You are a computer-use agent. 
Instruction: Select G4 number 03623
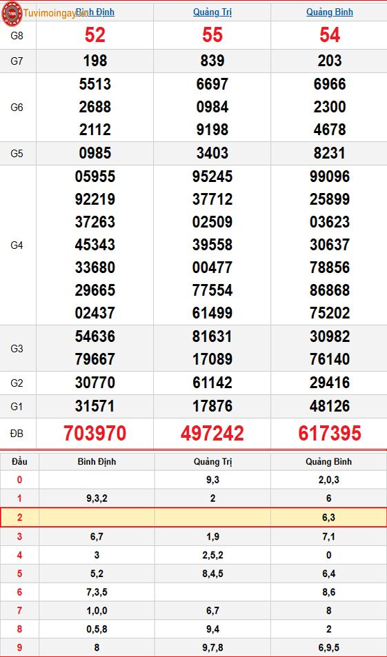click(x=330, y=222)
